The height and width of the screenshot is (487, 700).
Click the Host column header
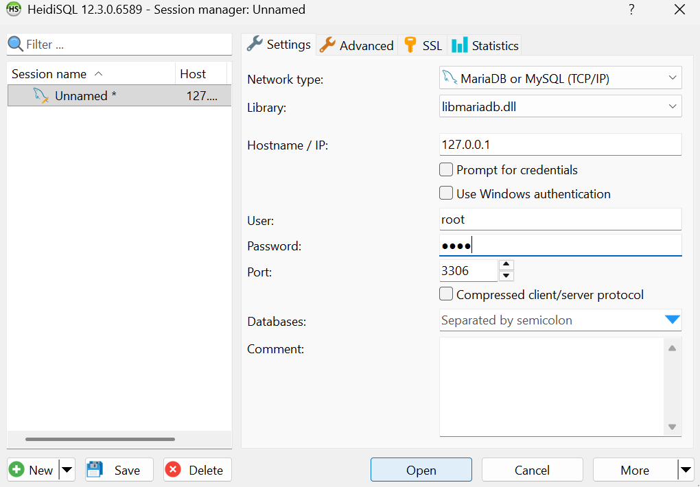[201, 73]
